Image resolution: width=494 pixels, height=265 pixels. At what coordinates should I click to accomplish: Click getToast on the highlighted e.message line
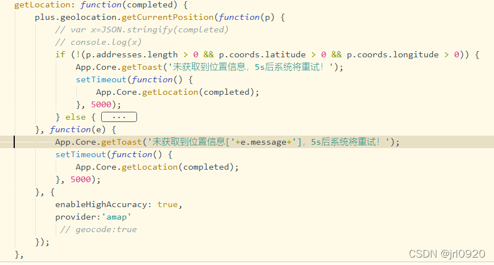pyautogui.click(x=121, y=142)
